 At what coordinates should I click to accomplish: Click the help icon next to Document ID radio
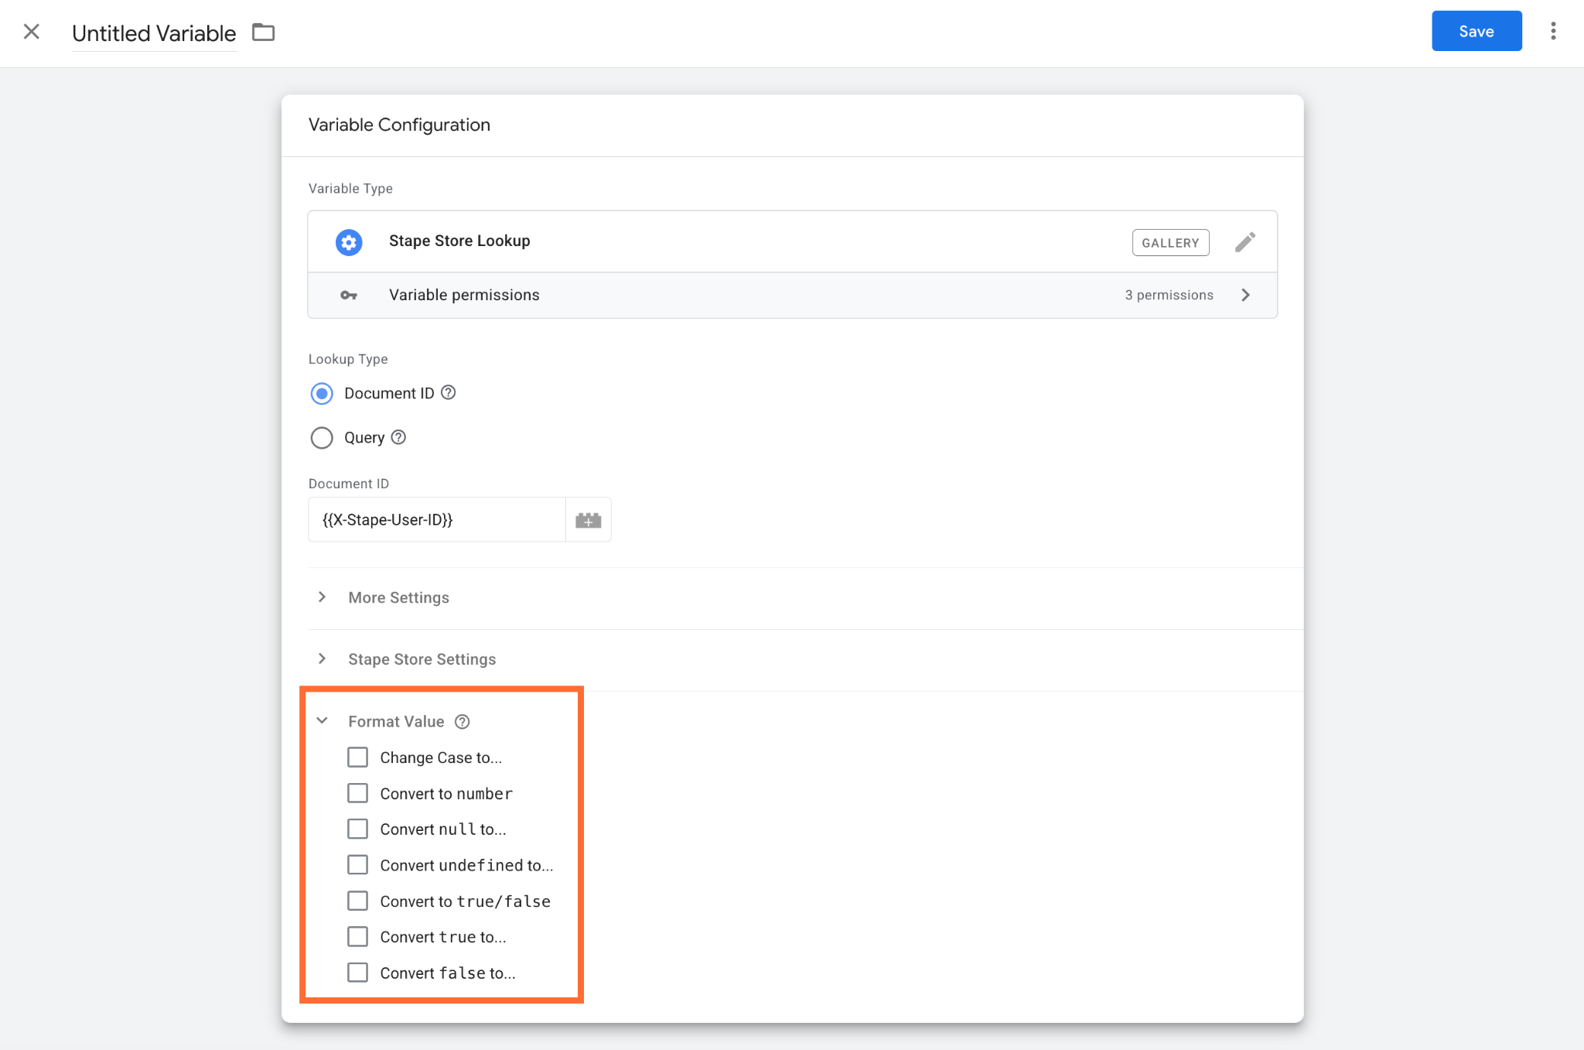pos(449,392)
